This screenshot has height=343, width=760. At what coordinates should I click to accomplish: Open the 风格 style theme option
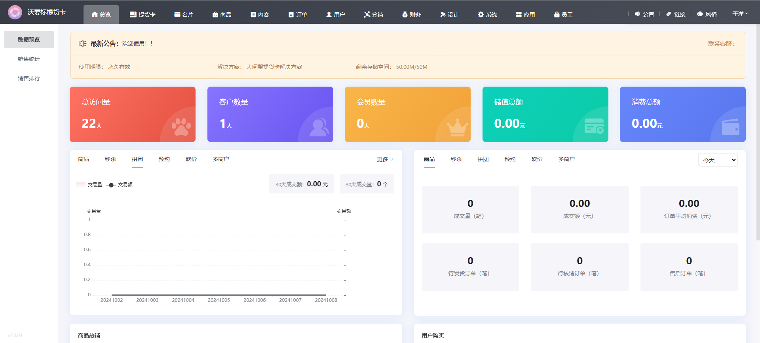click(707, 14)
